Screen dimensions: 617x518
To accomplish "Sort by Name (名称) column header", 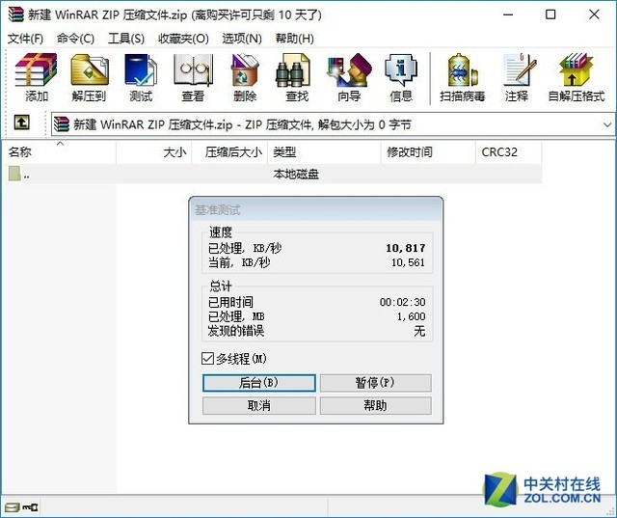I will click(x=61, y=152).
